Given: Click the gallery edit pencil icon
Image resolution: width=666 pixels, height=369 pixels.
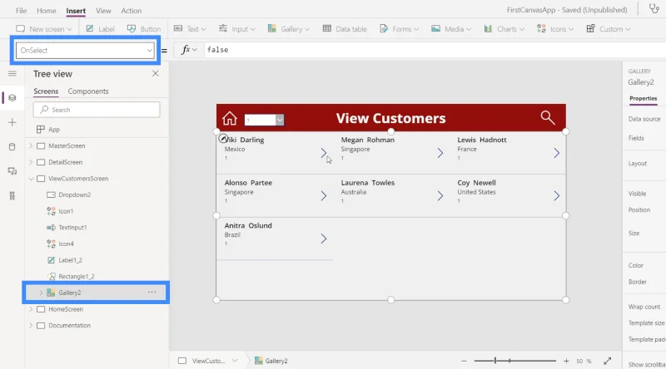Looking at the screenshot, I should pos(223,138).
